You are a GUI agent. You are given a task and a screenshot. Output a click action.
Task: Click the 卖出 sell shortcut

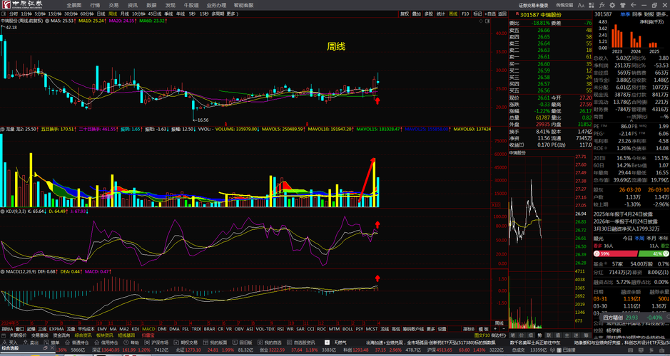coord(31,342)
